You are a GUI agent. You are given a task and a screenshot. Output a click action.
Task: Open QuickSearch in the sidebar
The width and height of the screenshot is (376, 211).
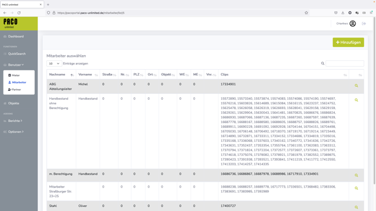(17, 54)
